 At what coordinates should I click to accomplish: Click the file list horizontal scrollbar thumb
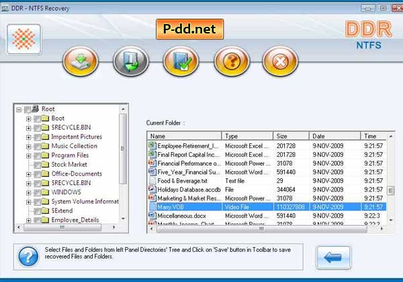pos(261,228)
